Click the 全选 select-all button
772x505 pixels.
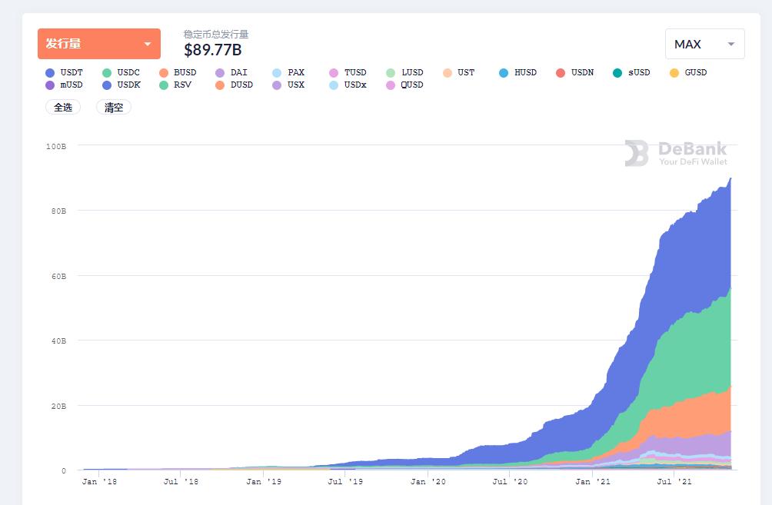point(63,107)
